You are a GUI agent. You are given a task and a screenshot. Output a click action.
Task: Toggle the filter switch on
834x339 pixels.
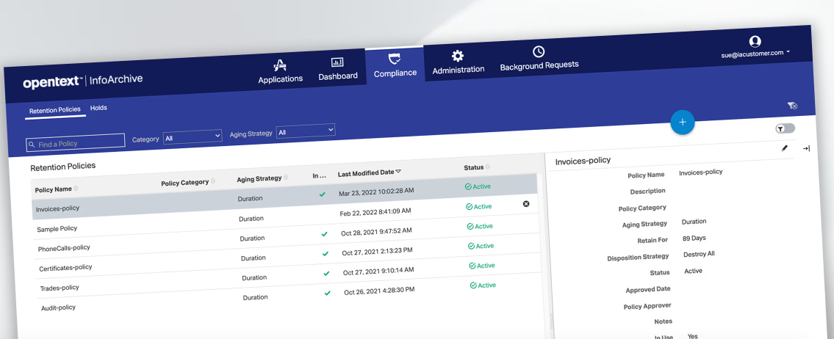click(x=785, y=128)
